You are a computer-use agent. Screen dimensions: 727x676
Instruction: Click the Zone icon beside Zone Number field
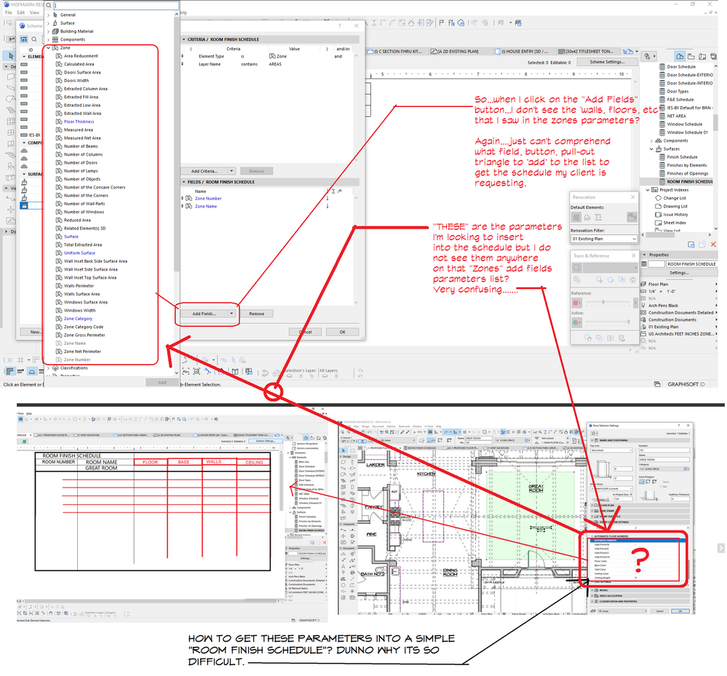[x=188, y=198]
